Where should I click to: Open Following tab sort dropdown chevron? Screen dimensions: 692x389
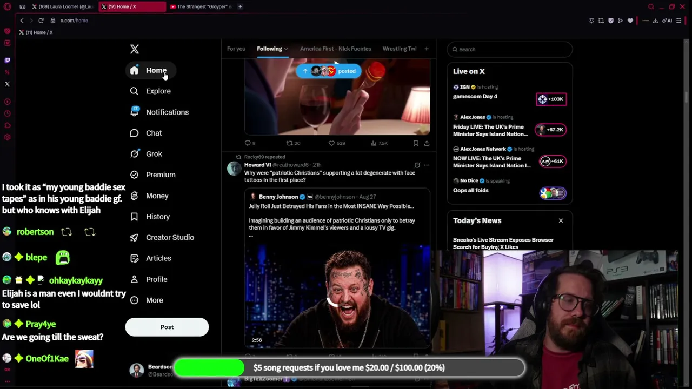(x=286, y=49)
